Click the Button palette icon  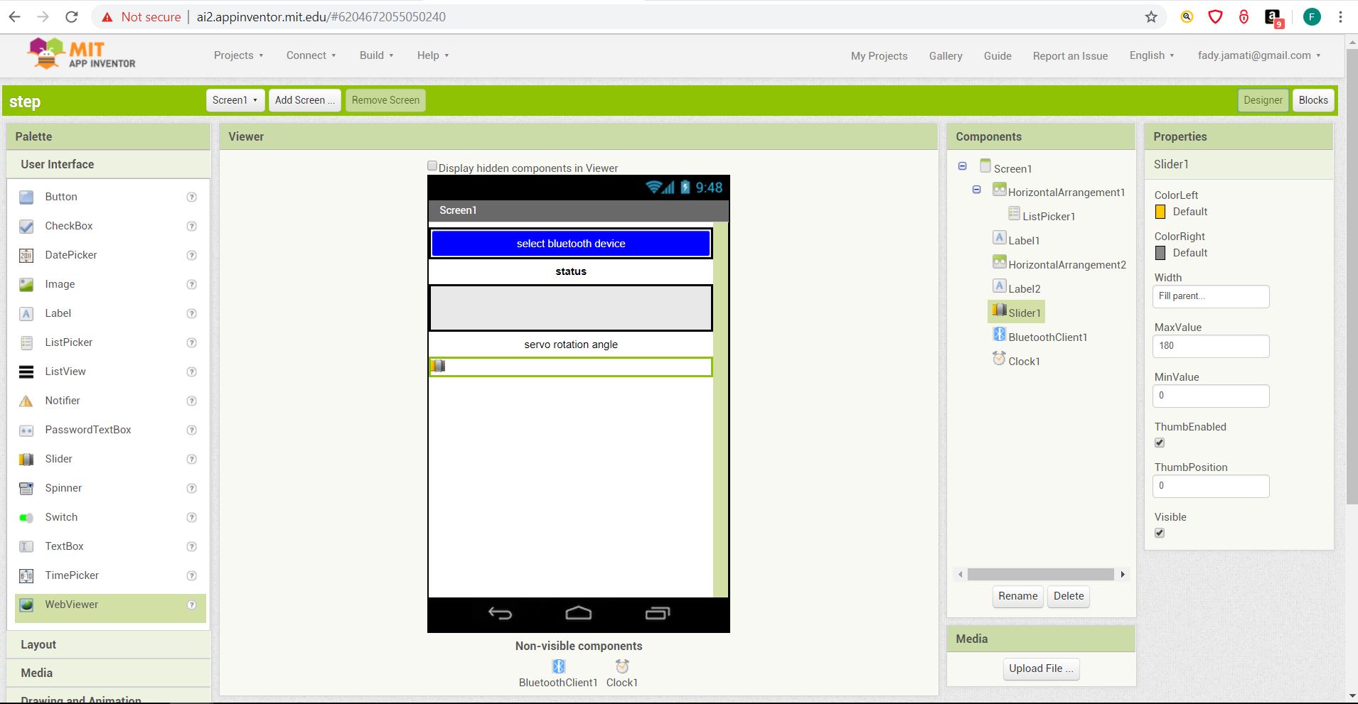click(26, 197)
